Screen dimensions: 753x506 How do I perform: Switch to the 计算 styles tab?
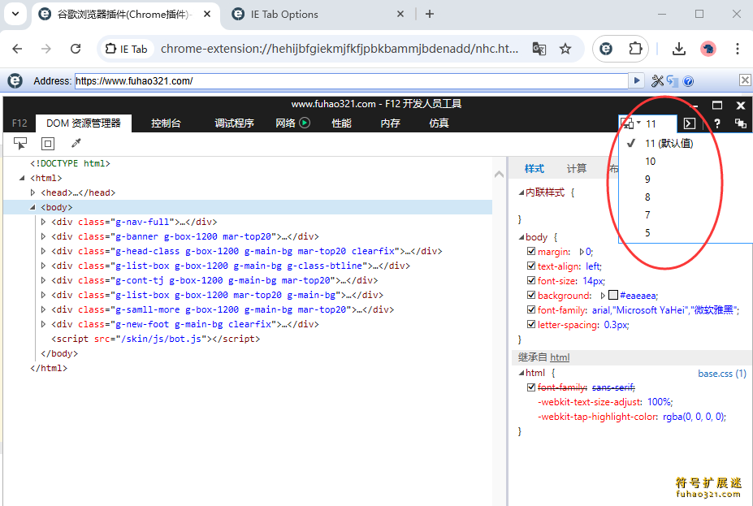pyautogui.click(x=576, y=168)
